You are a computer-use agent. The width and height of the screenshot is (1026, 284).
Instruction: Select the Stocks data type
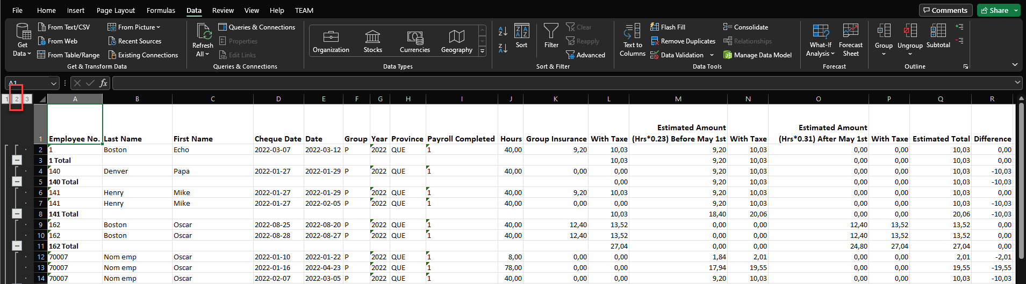(x=373, y=41)
